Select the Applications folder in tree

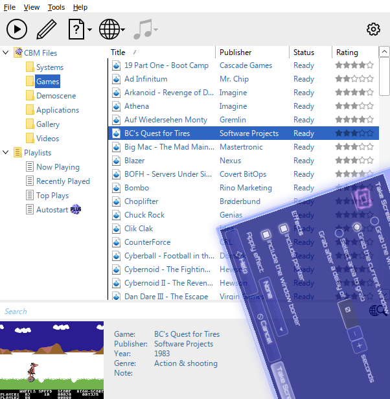pos(58,110)
